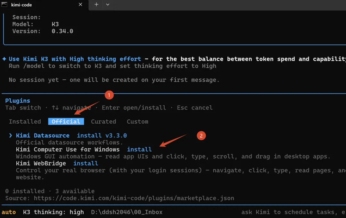Click the Version: 0.34.0 info line

point(43,31)
